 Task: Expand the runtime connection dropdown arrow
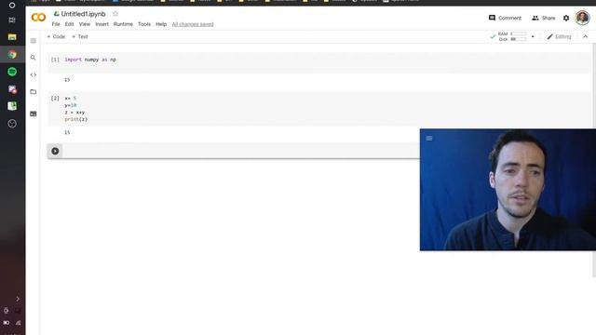[x=533, y=37]
